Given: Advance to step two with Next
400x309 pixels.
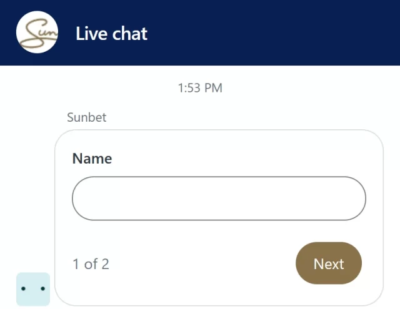Looking at the screenshot, I should click(x=329, y=263).
